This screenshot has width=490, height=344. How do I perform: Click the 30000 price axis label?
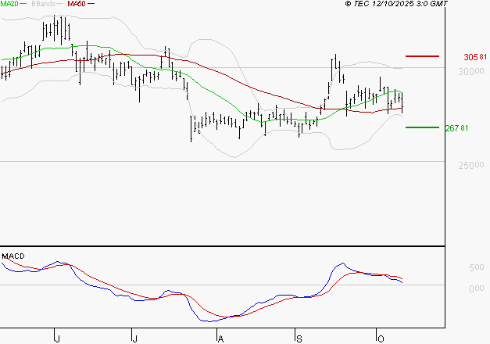(x=473, y=71)
